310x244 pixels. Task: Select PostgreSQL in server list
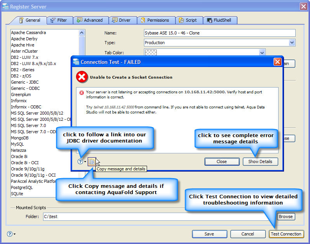click(x=22, y=187)
